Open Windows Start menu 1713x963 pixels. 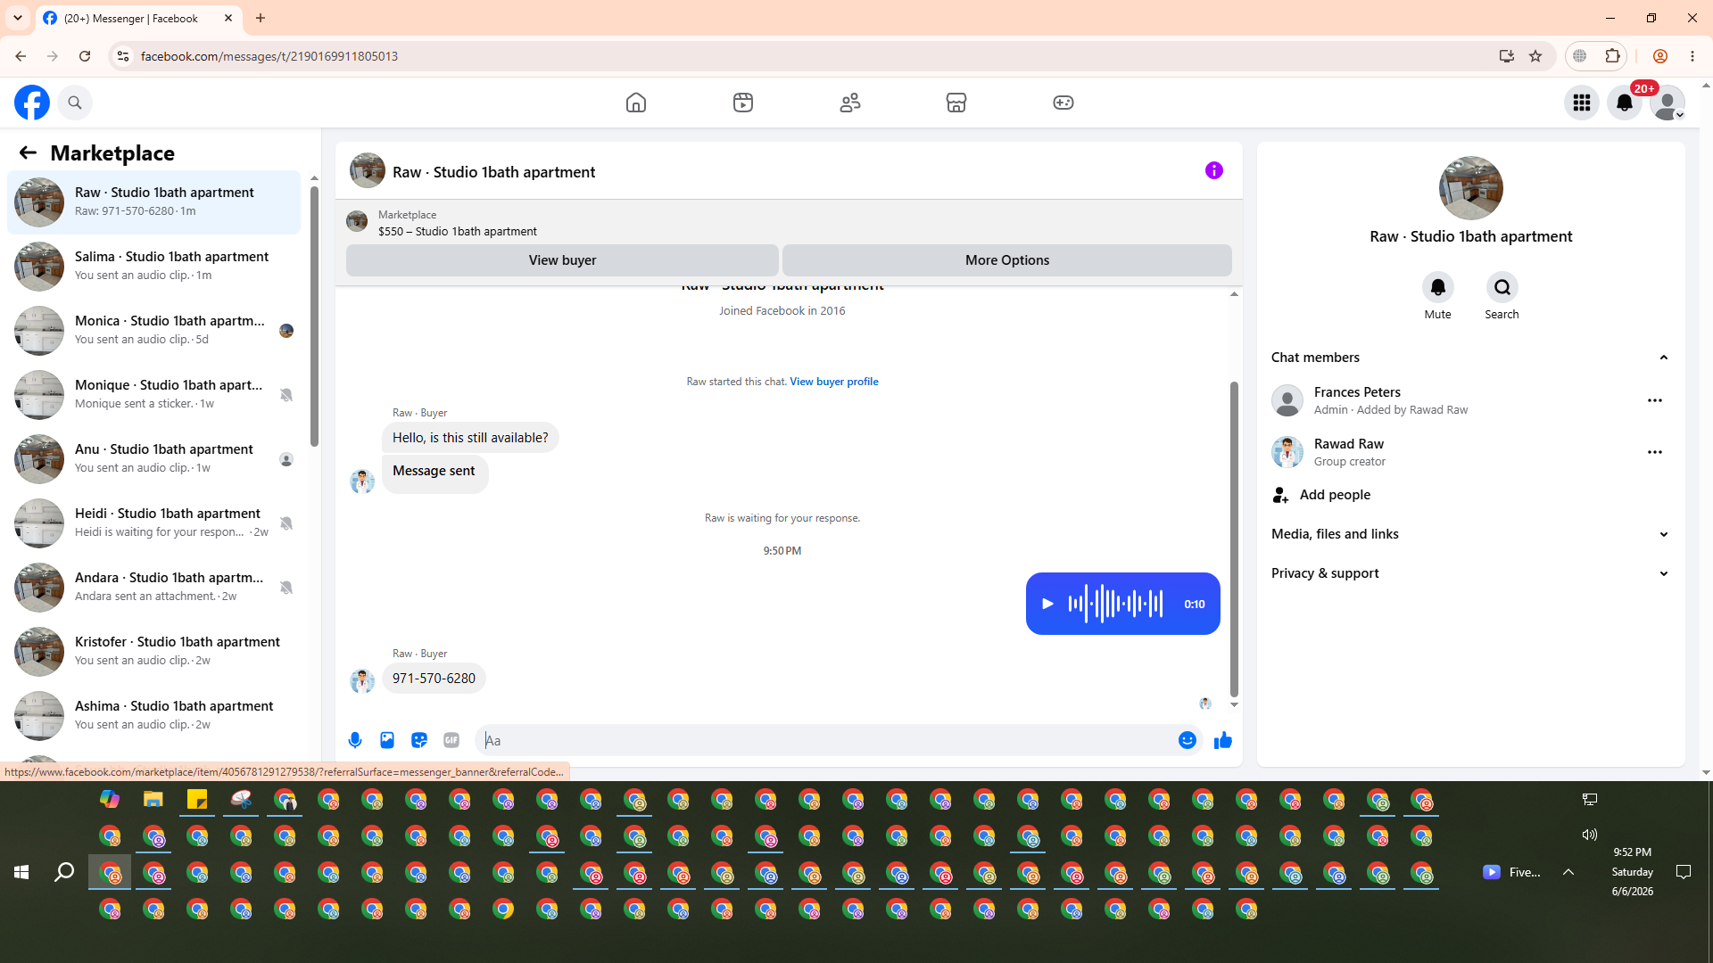tap(21, 872)
